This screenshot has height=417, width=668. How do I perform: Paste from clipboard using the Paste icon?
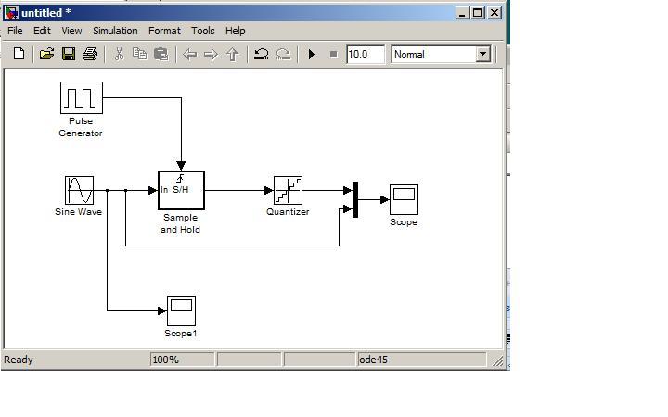161,54
